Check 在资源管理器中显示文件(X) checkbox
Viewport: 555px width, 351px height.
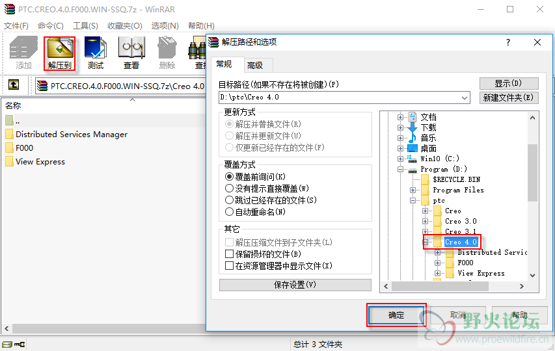[x=230, y=265]
